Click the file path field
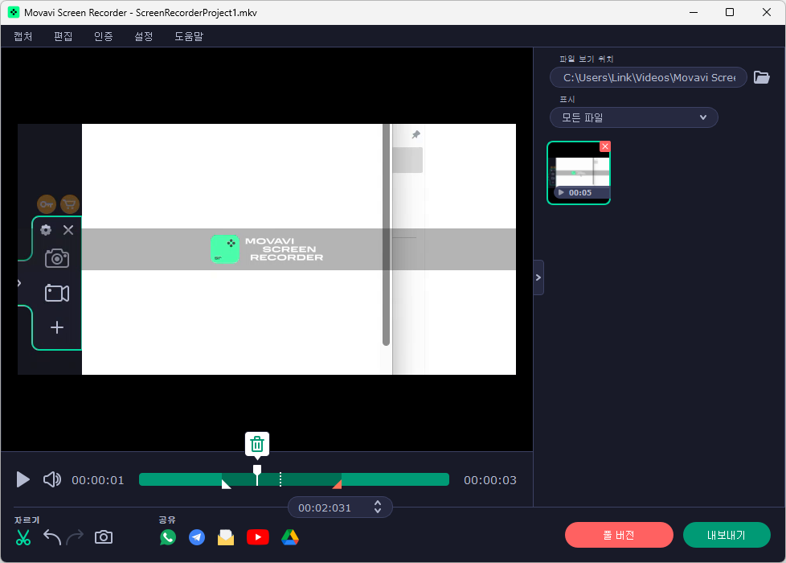The height and width of the screenshot is (563, 786). (x=648, y=77)
